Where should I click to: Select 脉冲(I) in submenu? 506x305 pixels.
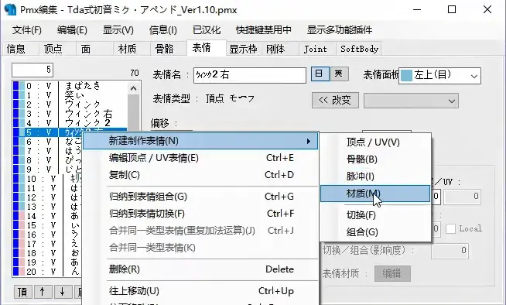click(375, 176)
